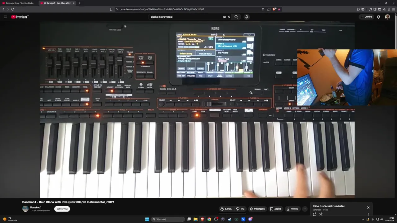Screen dimensions: 397x223
Task: Open browser extensions puzzle icon
Action: (x=358, y=9)
